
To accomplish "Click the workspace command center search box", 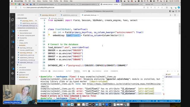I will [x=98, y=11].
